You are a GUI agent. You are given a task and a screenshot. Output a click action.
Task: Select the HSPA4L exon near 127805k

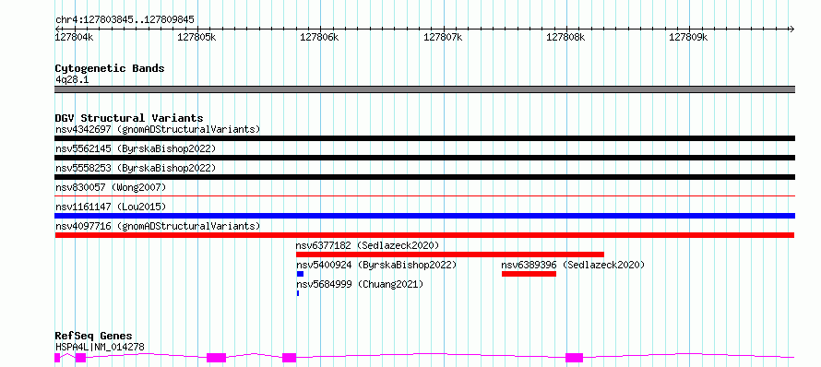(216, 358)
